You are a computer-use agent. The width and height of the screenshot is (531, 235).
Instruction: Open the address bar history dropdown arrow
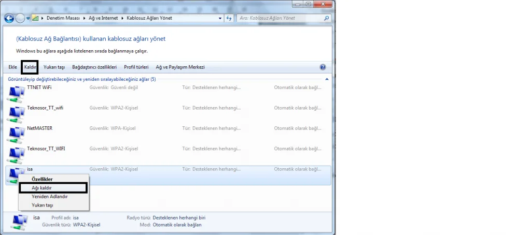pos(219,18)
